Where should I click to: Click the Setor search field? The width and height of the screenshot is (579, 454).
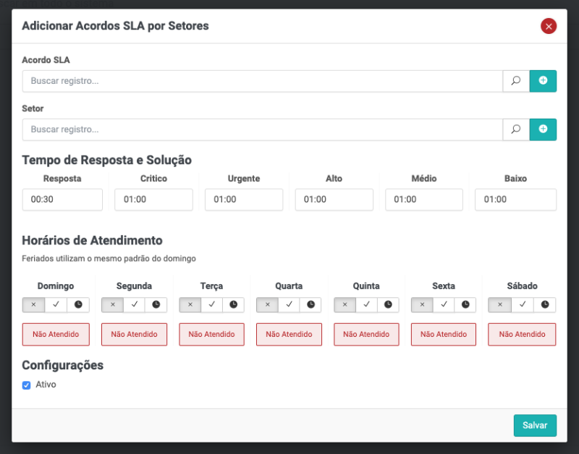(x=262, y=129)
